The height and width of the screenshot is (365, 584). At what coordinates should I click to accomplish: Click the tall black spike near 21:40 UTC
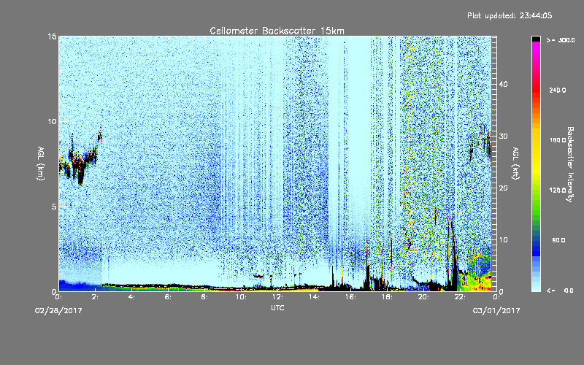tap(453, 257)
